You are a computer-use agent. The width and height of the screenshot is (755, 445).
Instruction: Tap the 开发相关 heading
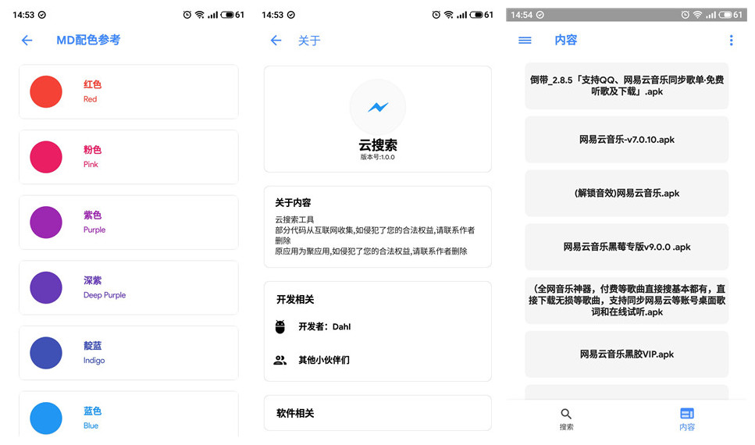(295, 300)
